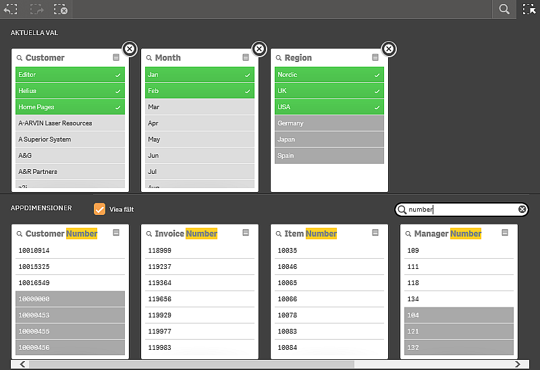Open Invoice Number list menu icon
Screen dimensions: 540x370
(246, 233)
